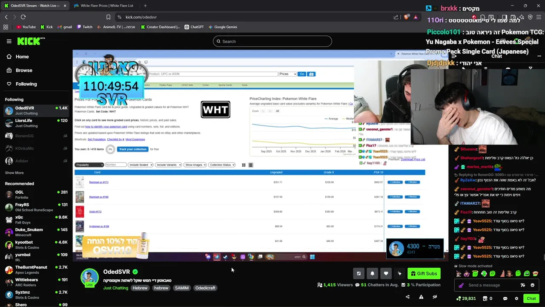Click Track your collection button
The image size is (545, 307).
[132, 149]
